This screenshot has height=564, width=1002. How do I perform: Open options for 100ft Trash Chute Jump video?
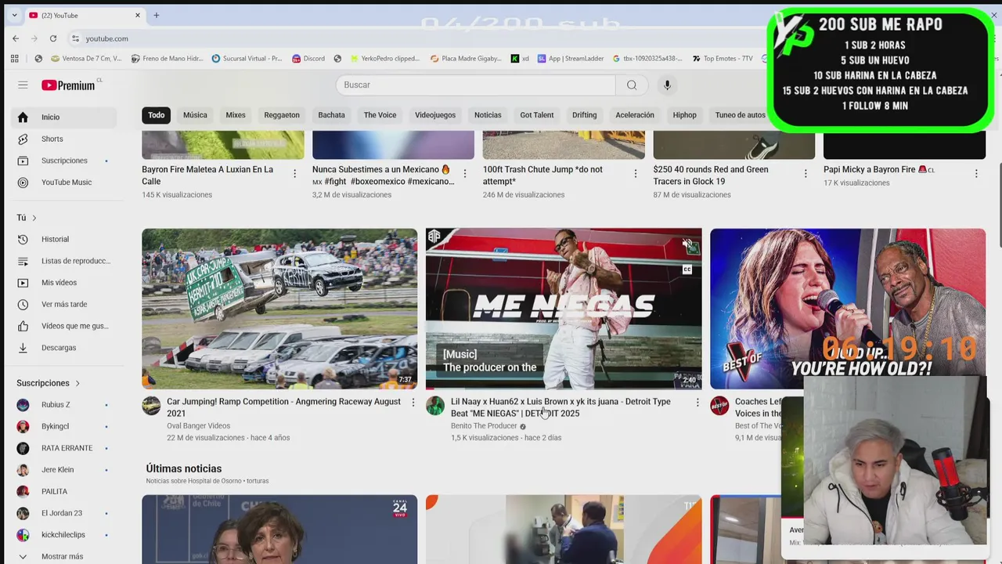(635, 173)
